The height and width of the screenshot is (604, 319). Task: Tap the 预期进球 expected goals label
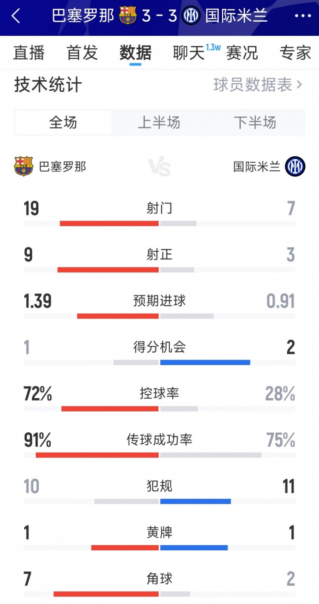point(159,301)
